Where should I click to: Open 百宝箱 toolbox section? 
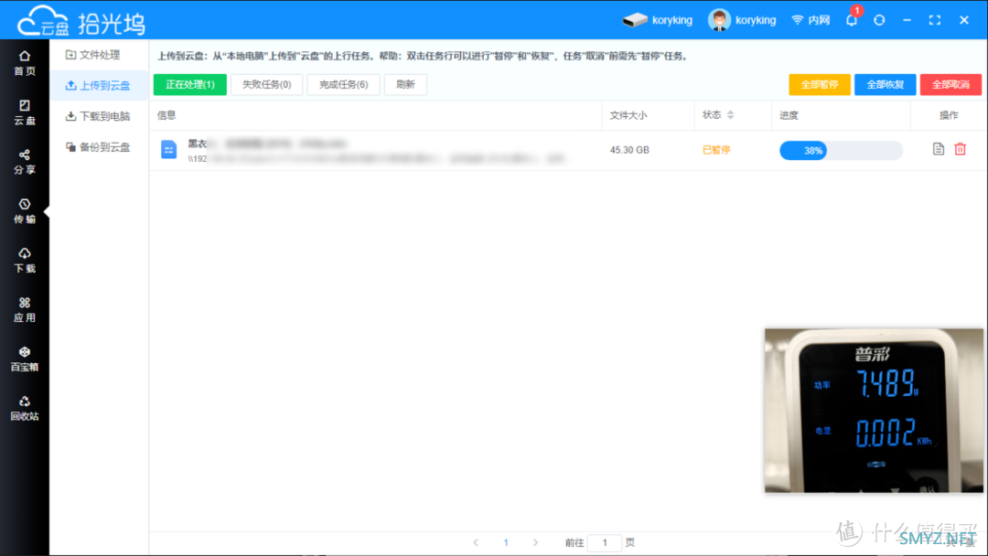(25, 358)
